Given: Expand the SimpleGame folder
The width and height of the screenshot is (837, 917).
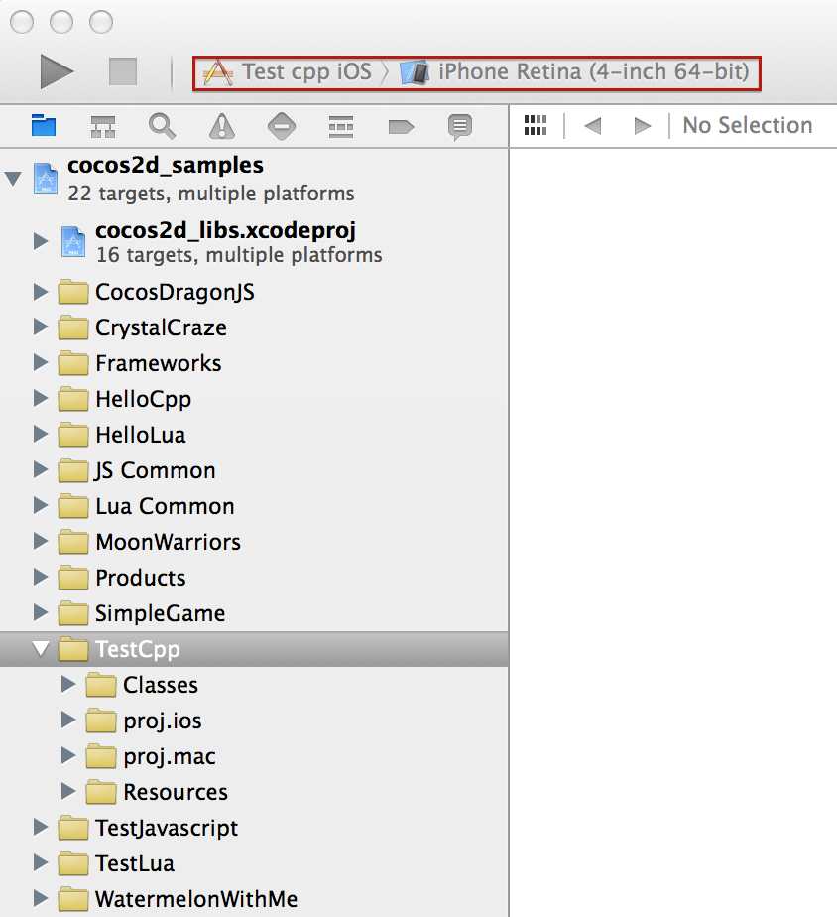Looking at the screenshot, I should [41, 612].
